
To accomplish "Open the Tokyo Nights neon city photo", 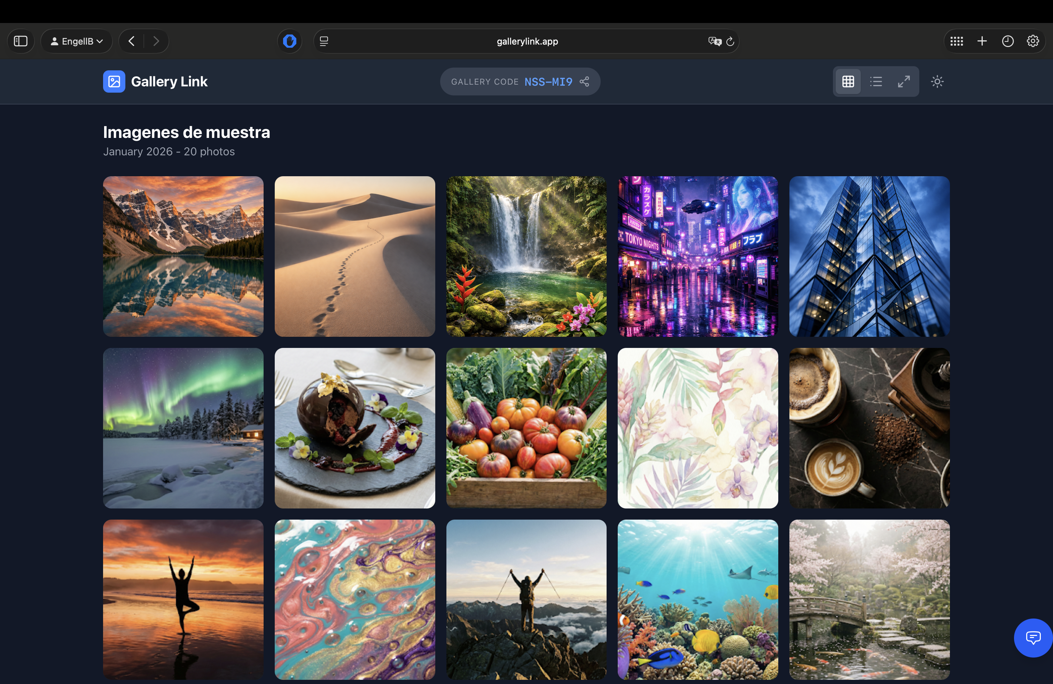I will pos(697,256).
